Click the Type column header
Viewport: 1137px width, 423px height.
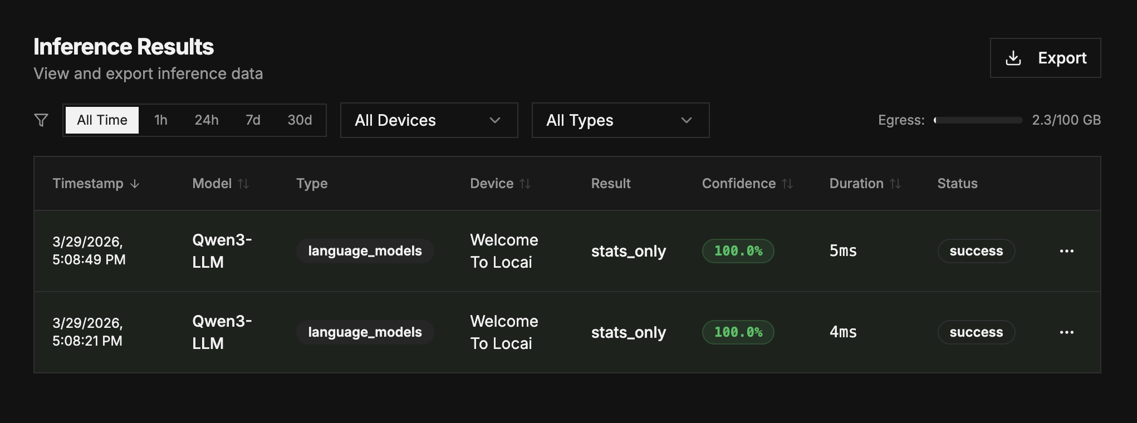point(312,184)
